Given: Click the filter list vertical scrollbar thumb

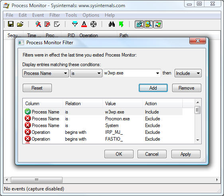Looking at the screenshot, I should click(x=198, y=110).
